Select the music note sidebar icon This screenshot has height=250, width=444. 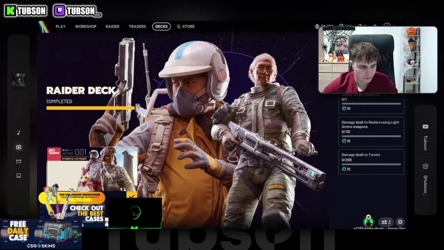19,133
